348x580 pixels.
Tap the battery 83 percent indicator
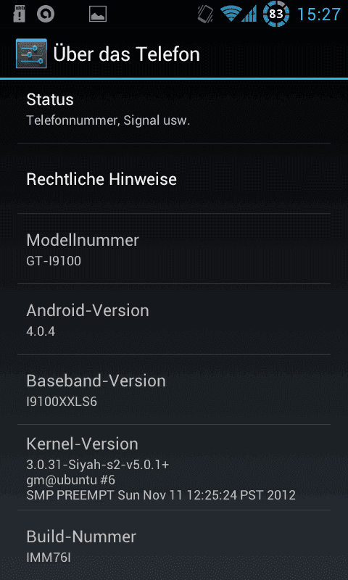(x=276, y=14)
